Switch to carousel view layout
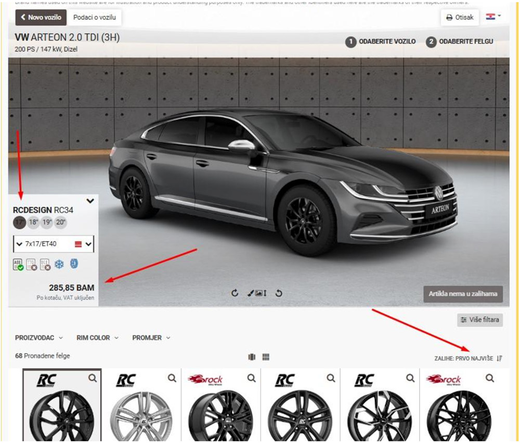 (x=252, y=357)
